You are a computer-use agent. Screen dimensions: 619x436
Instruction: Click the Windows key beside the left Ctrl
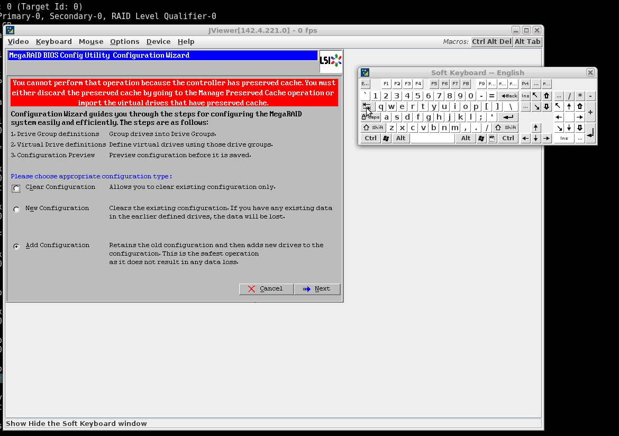click(386, 138)
